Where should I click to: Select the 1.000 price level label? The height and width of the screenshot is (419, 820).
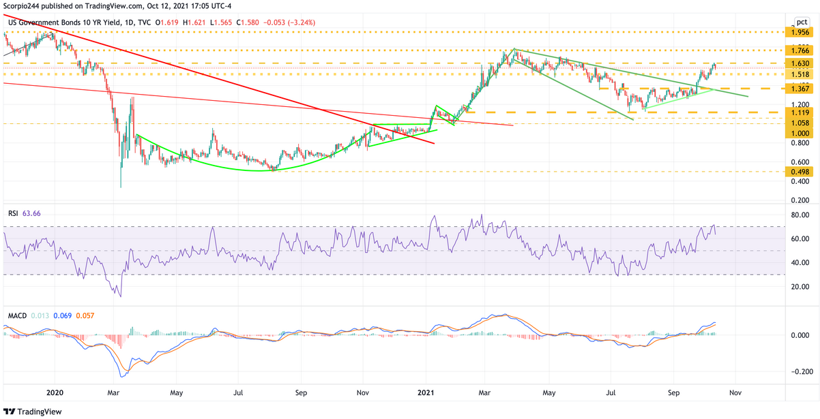click(800, 134)
